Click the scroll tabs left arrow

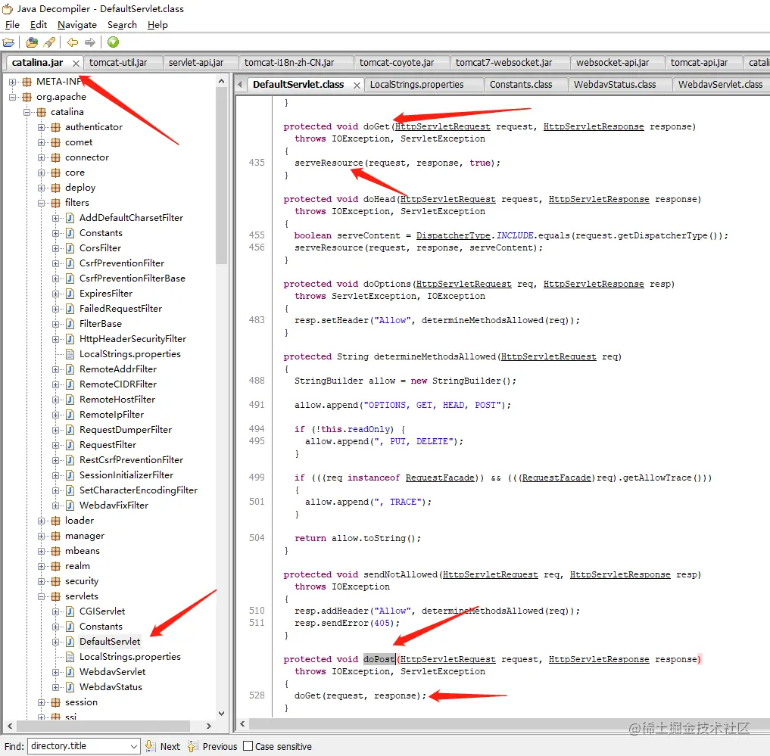pyautogui.click(x=240, y=85)
